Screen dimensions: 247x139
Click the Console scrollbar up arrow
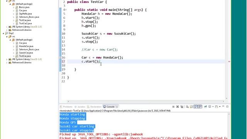point(229,114)
